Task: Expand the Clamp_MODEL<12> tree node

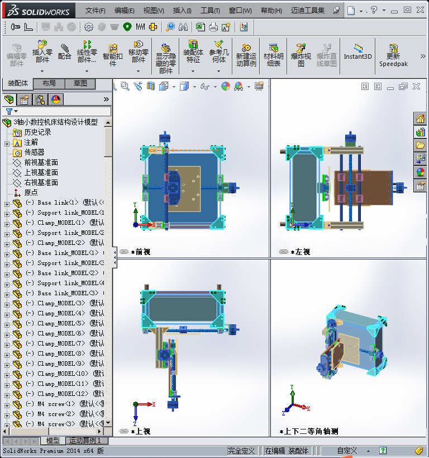Action: coord(7,395)
